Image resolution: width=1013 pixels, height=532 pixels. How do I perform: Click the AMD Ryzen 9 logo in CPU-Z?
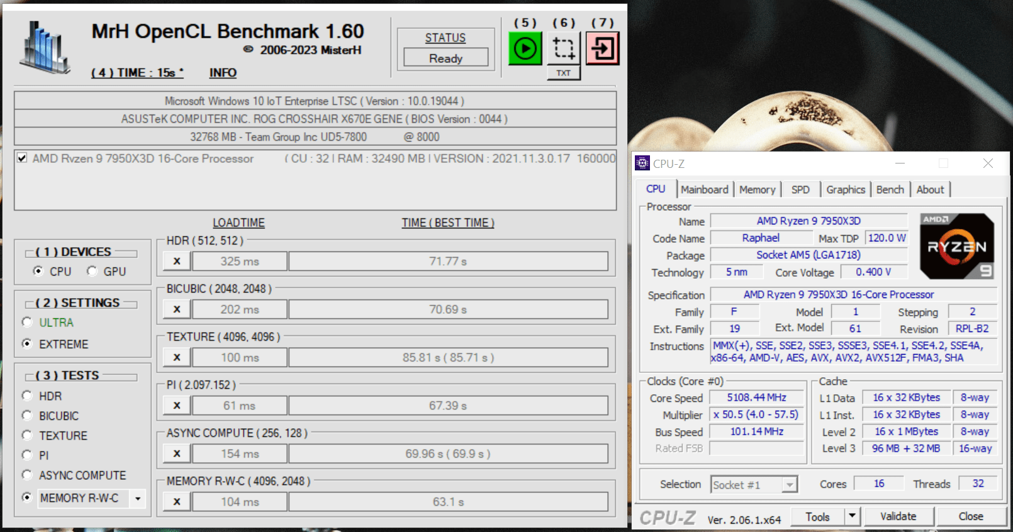point(956,246)
